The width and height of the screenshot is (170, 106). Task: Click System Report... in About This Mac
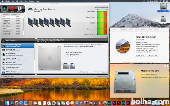pos(141,56)
